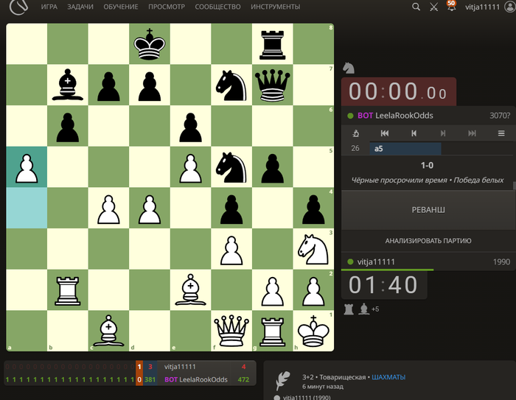Open challenges crossed swords icon
Viewport: 516px width, 400px height.
click(433, 7)
